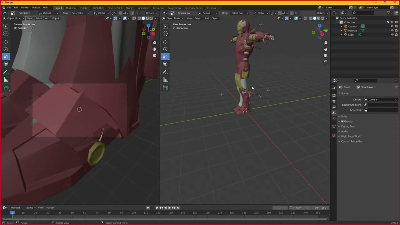The height and width of the screenshot is (225, 400).
Task: Hide the IronMan object in outliner
Action: (392, 30)
